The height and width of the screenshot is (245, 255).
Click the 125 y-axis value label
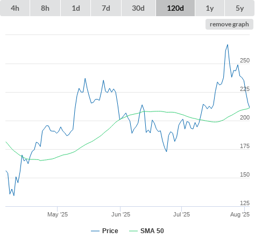tap(245, 203)
